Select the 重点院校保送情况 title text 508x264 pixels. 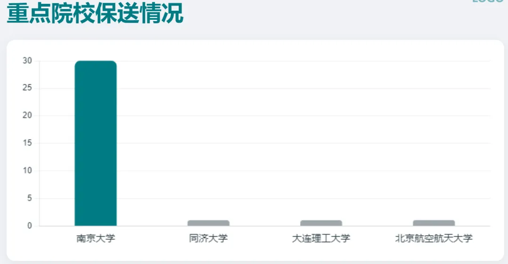pyautogui.click(x=95, y=13)
